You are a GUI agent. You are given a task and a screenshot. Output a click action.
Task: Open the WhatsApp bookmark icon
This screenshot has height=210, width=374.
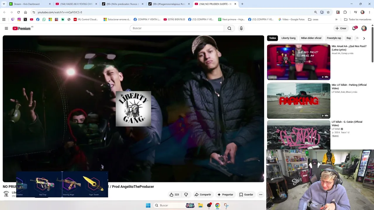point(44,20)
